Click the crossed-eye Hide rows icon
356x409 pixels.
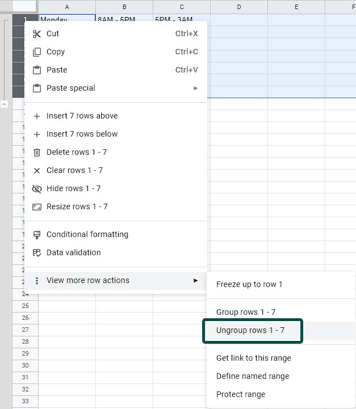pos(37,188)
